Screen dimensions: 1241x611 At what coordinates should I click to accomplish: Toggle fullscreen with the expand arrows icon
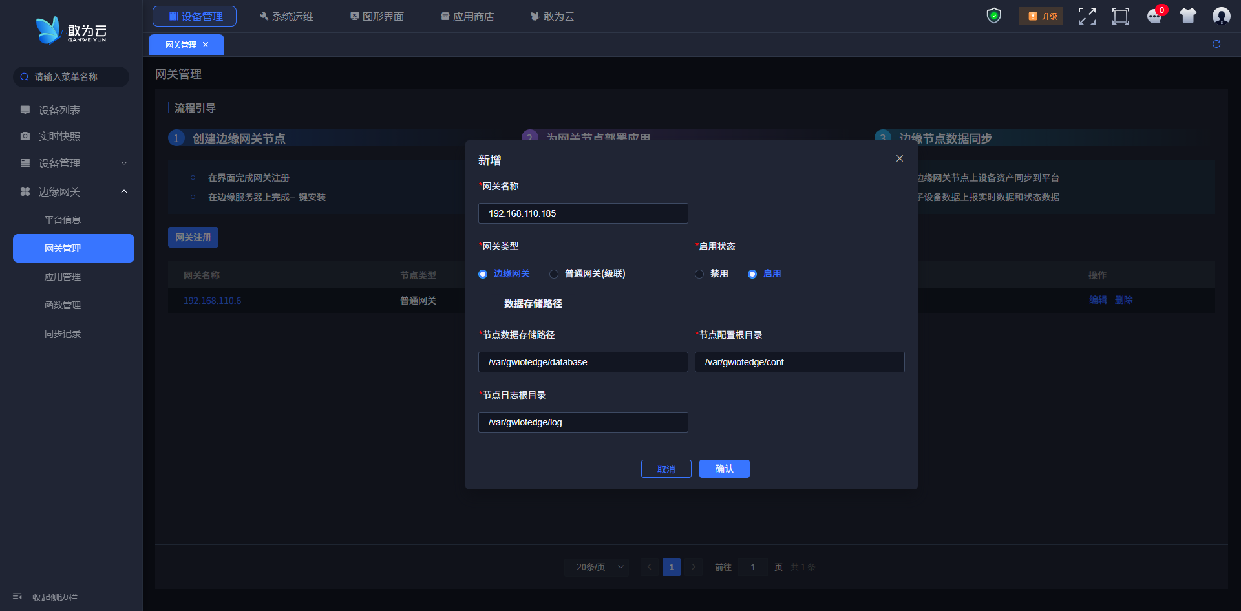(1087, 16)
